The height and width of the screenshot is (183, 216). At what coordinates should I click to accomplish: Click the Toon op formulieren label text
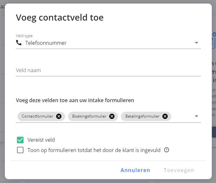pos(94,150)
